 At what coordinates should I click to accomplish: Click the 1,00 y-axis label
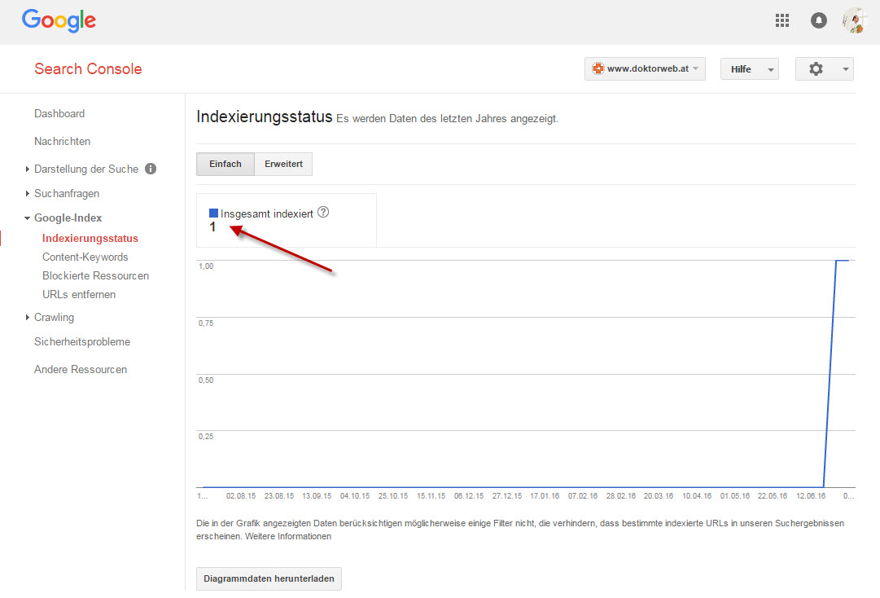(x=206, y=266)
